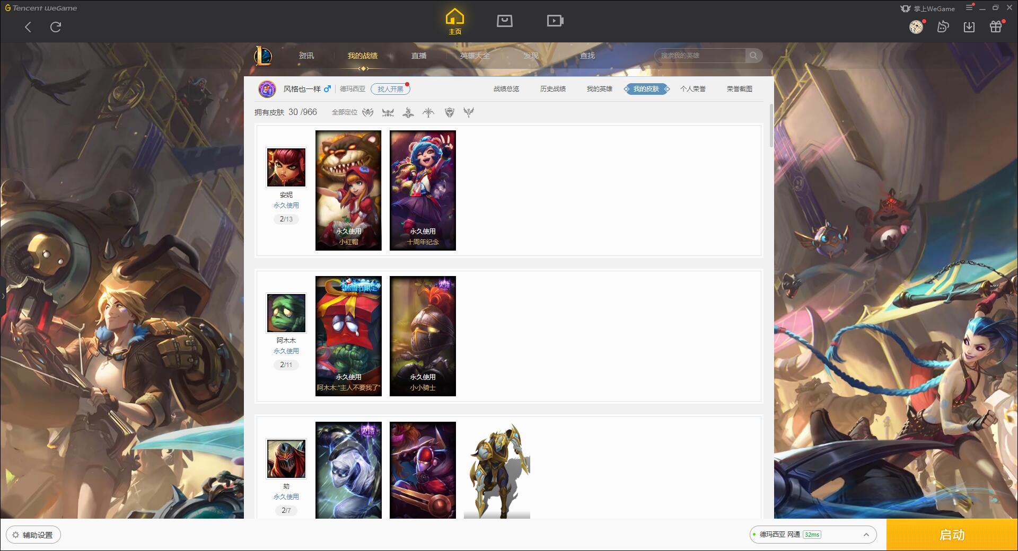The image size is (1018, 551).
Task: Select the 我的战绩 tab
Action: [x=363, y=56]
